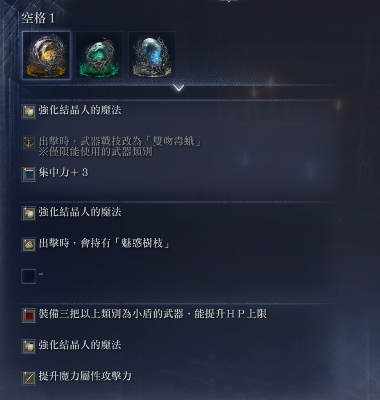Select the ※僅限能使用的武器類別 note line

[96, 152]
